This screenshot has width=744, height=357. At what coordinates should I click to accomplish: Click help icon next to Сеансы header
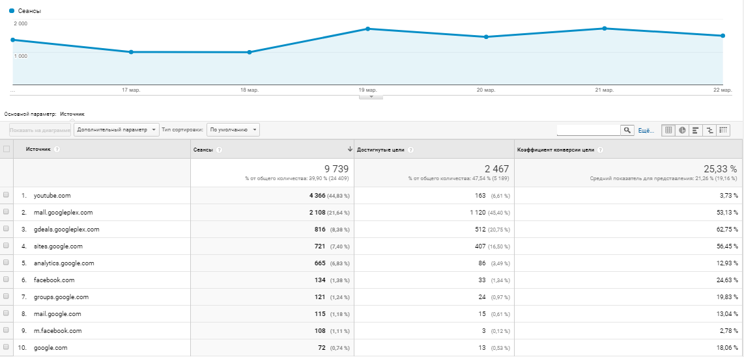pos(219,150)
